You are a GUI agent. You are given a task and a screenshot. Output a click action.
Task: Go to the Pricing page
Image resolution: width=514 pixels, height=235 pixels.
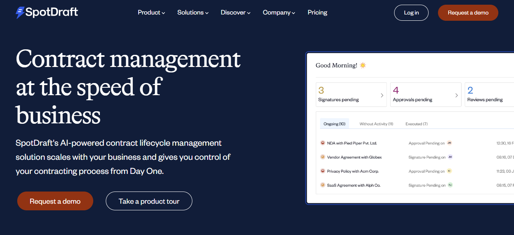pyautogui.click(x=317, y=13)
